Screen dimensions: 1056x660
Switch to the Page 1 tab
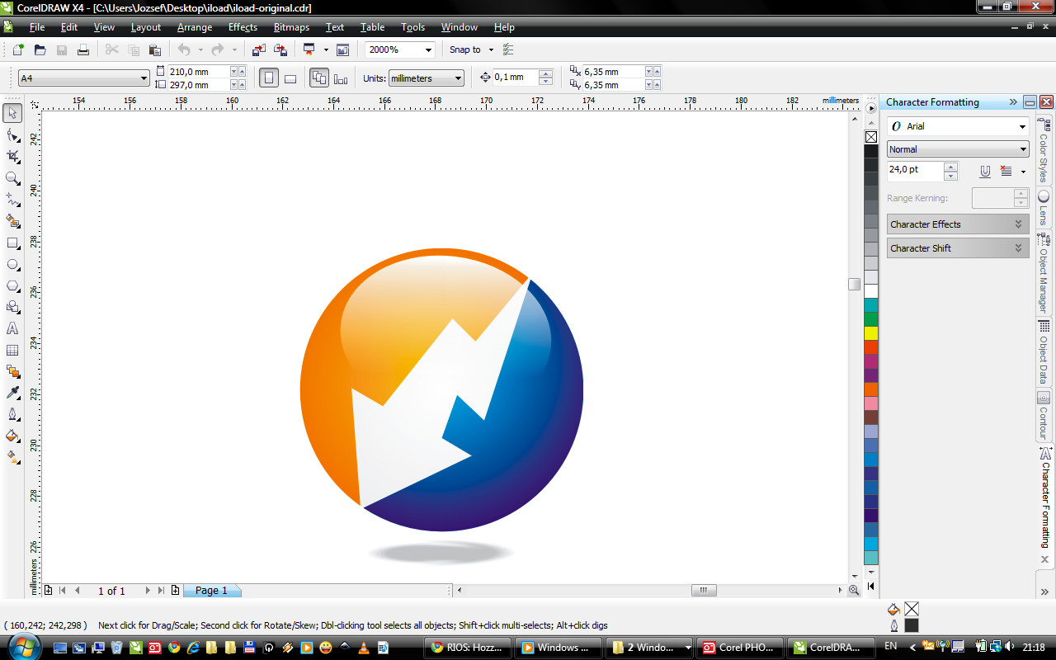pos(210,591)
